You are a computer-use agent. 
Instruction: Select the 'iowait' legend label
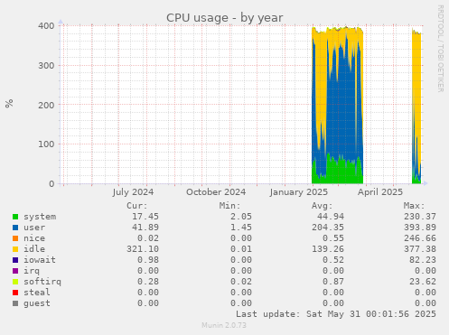[x=40, y=260]
